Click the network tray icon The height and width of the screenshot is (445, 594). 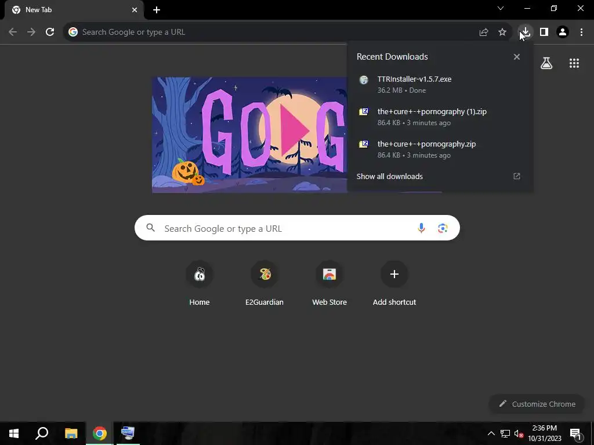click(x=505, y=433)
